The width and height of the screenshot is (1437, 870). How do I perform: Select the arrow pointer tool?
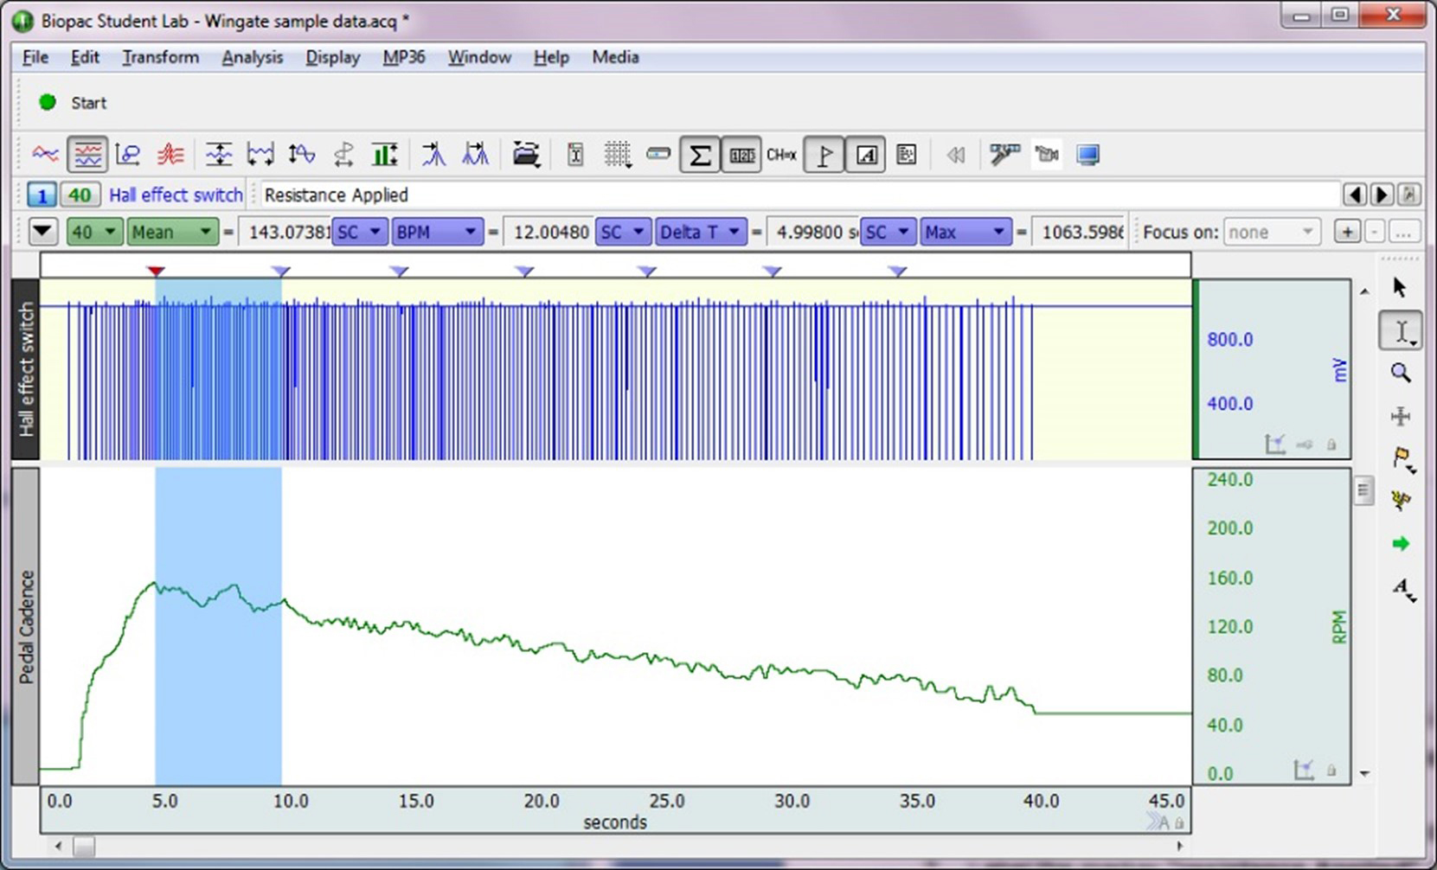1400,288
